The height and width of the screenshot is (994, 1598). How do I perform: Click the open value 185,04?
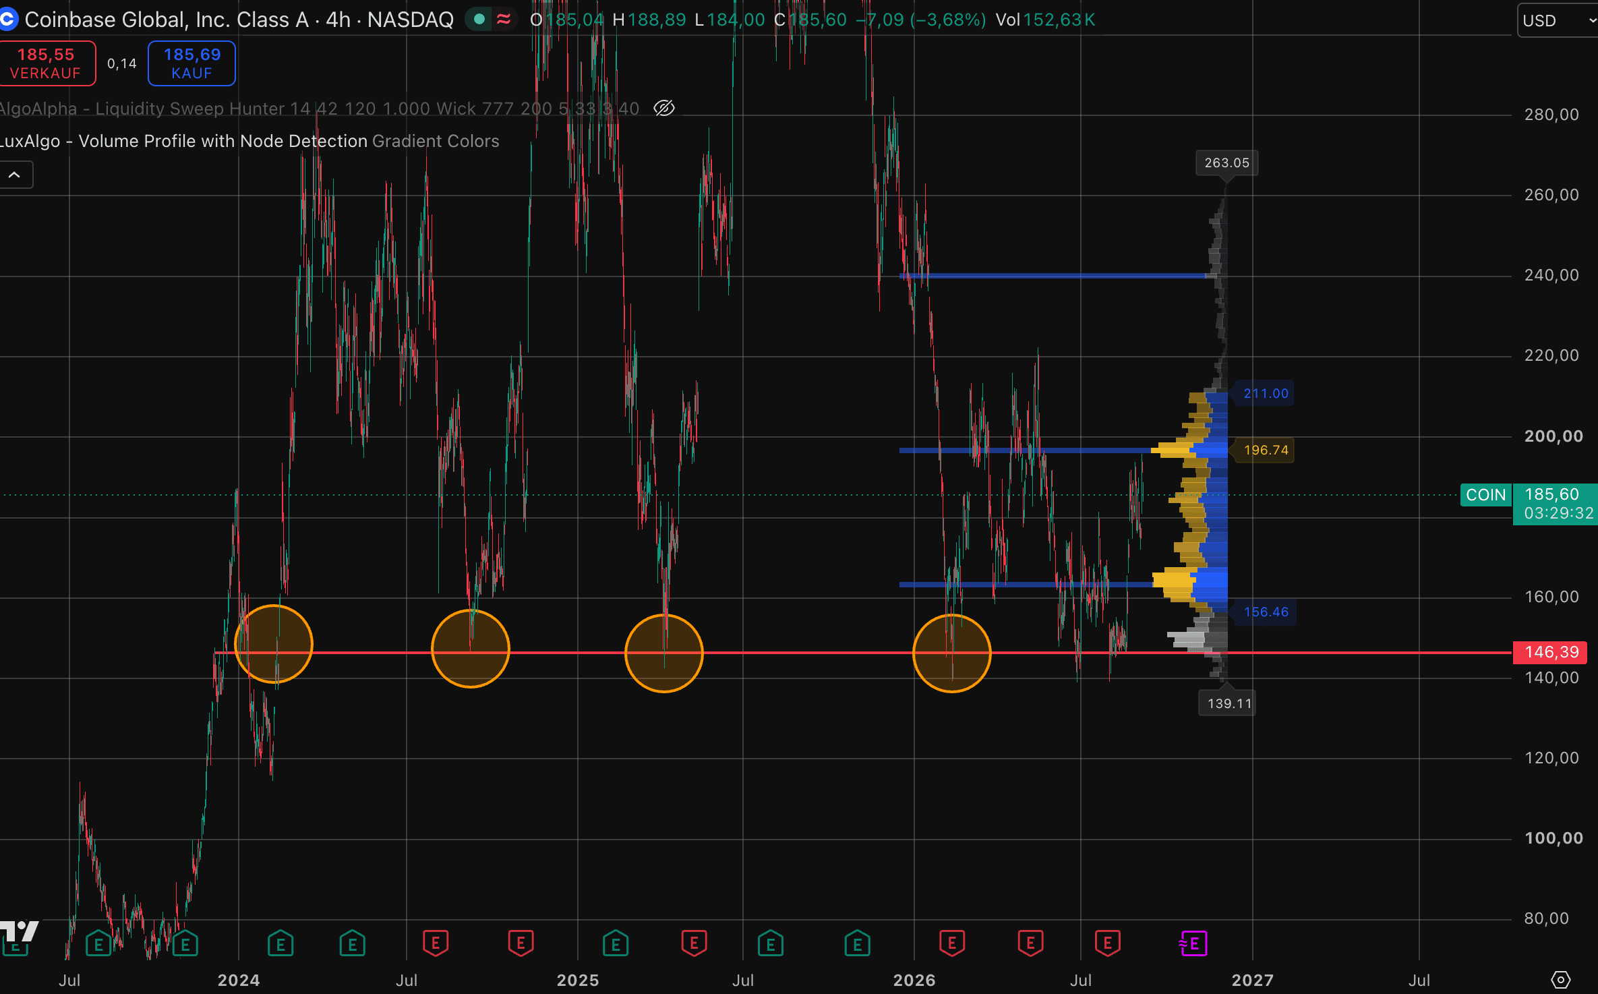pos(575,20)
